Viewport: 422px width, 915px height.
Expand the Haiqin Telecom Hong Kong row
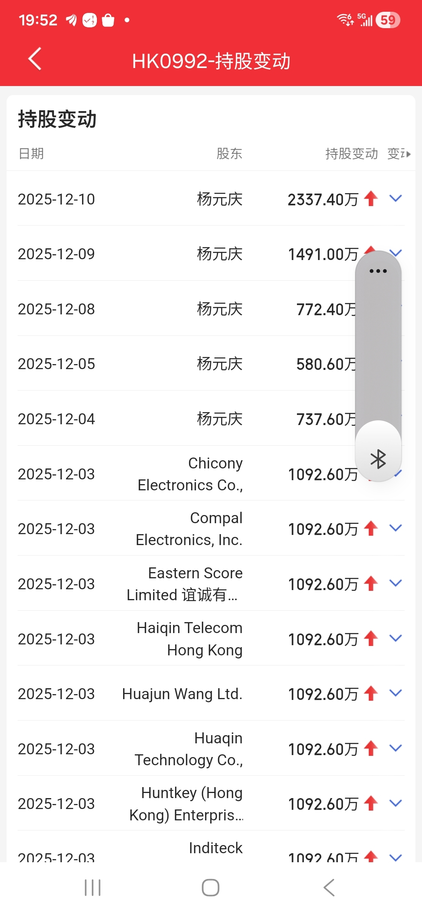[x=396, y=639]
